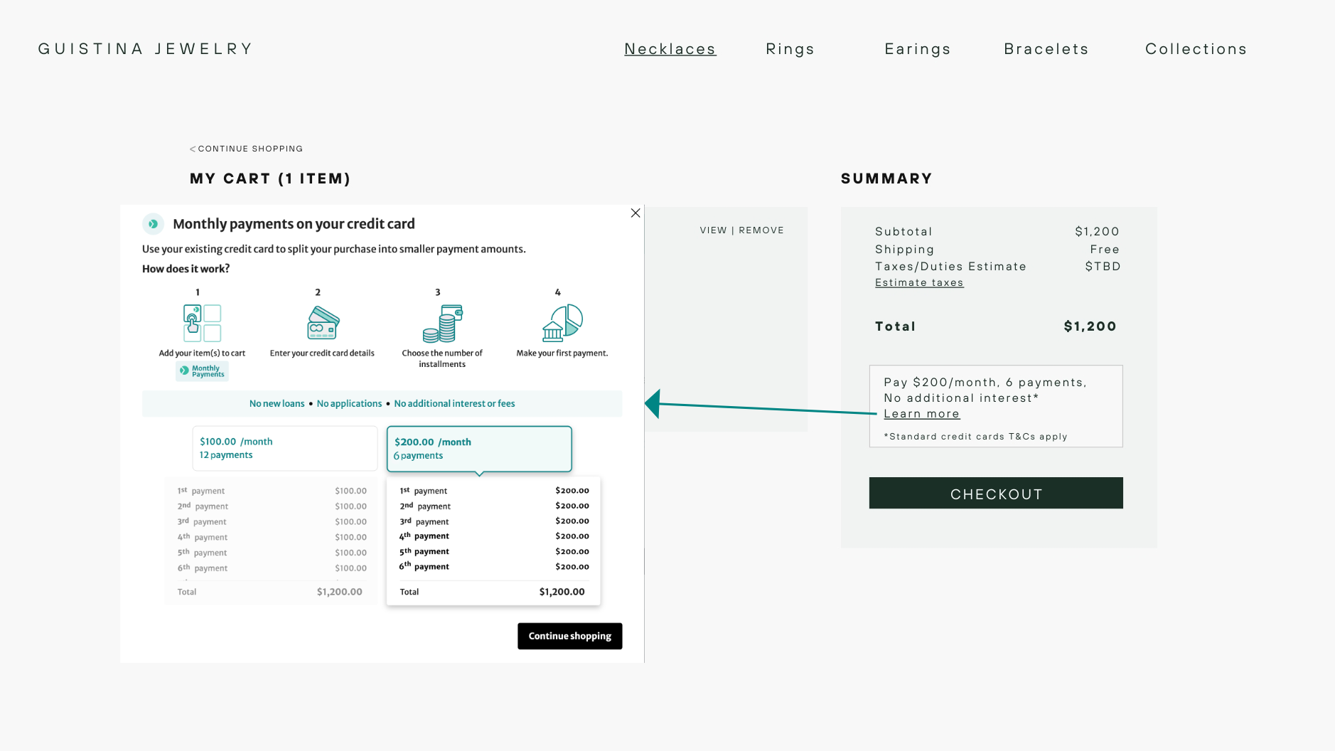Click the black Continue shopping button
Image resolution: width=1335 pixels, height=751 pixels.
click(x=569, y=636)
